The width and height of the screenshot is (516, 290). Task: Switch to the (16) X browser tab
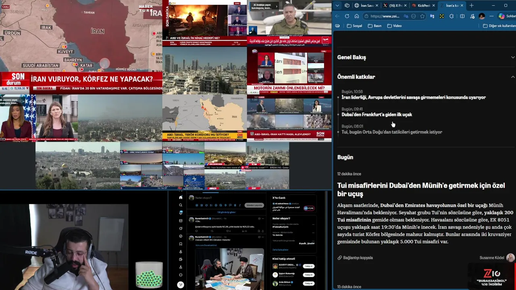(395, 5)
